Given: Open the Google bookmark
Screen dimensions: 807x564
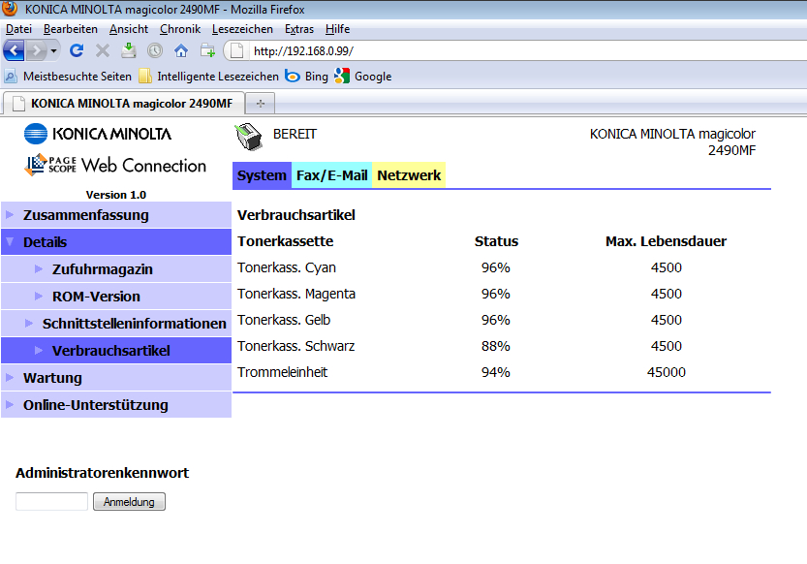Looking at the screenshot, I should pyautogui.click(x=363, y=77).
